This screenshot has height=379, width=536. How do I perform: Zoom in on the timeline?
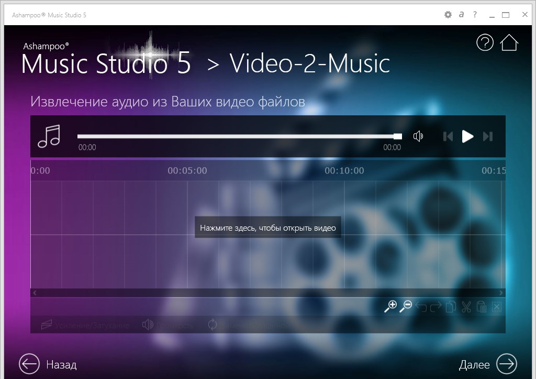click(x=390, y=307)
